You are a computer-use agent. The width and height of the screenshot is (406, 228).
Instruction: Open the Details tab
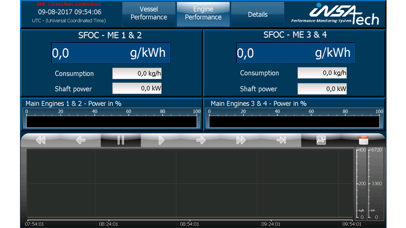(x=258, y=14)
